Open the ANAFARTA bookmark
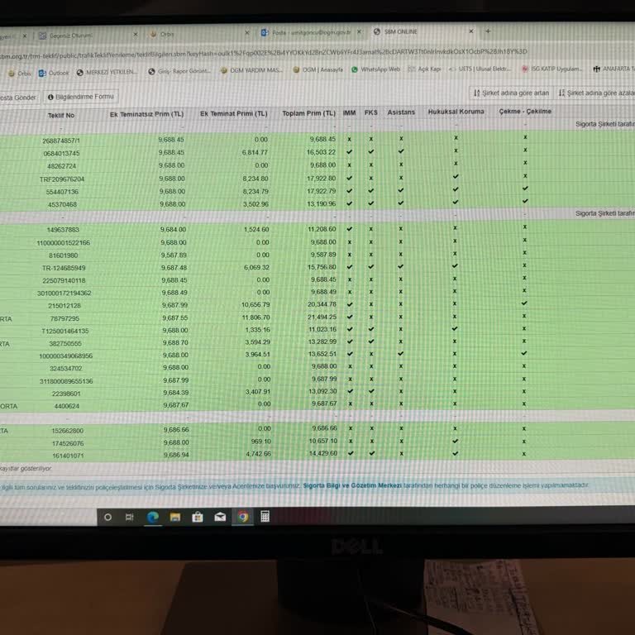 pos(614,69)
